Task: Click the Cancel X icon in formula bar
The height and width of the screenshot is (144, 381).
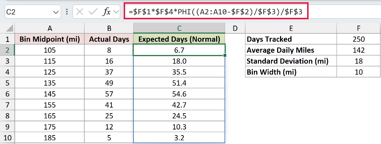Action: tap(79, 12)
